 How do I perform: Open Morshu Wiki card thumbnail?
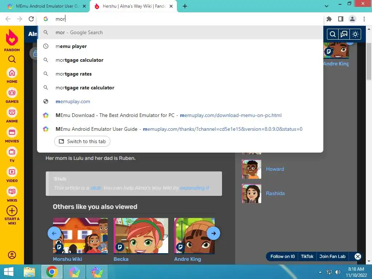click(x=80, y=235)
